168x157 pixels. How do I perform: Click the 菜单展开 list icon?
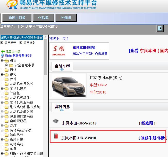click(x=2, y=43)
